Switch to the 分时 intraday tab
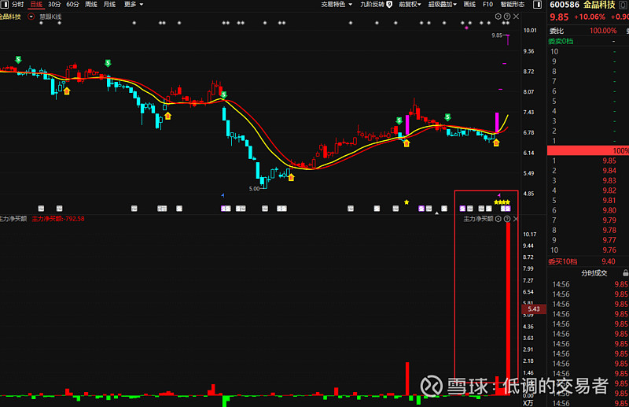629x407 pixels. (x=17, y=5)
